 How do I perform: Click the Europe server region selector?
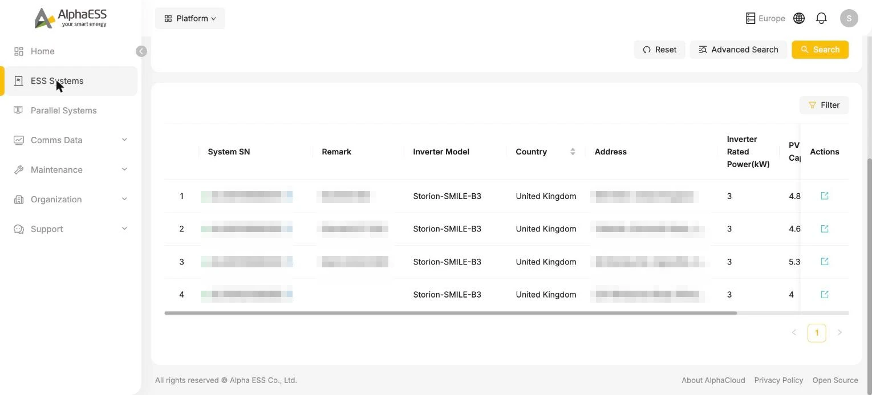point(765,18)
